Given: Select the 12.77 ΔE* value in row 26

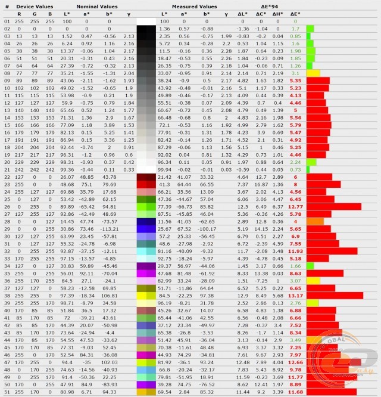Looking at the screenshot, I should coord(295,206).
